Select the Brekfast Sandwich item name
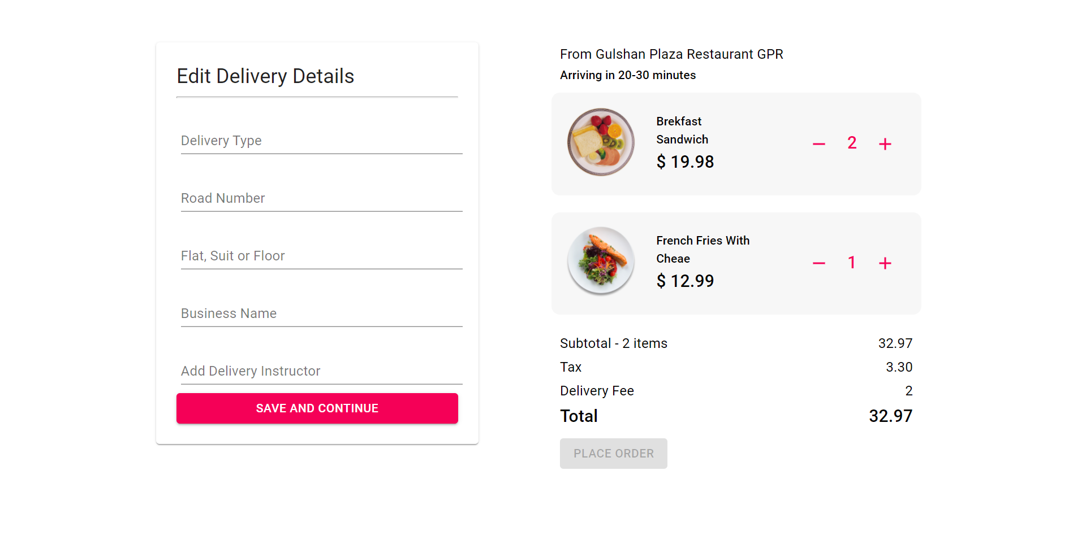 682,130
